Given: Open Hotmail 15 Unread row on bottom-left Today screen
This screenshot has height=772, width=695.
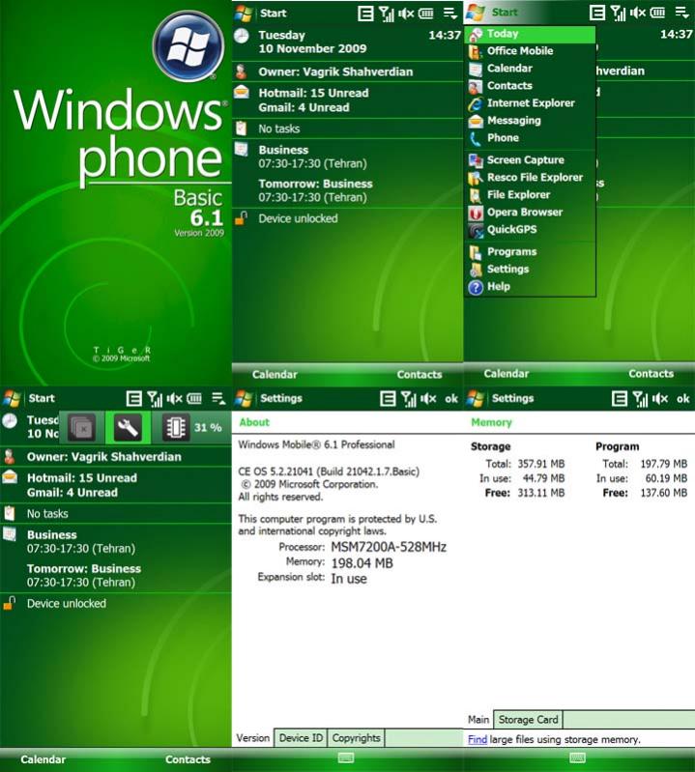Looking at the screenshot, I should click(116, 485).
